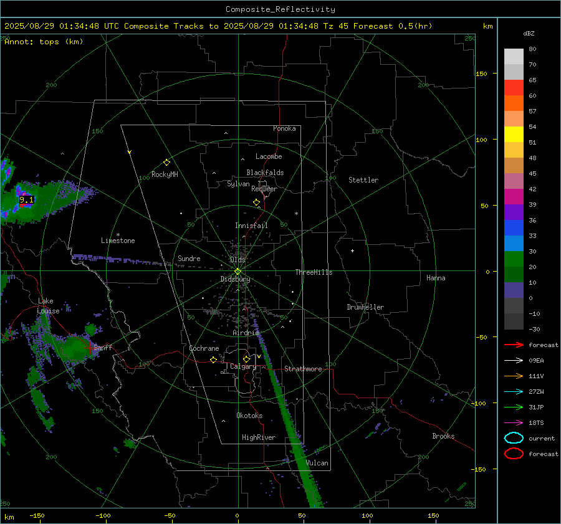Image resolution: width=561 pixels, height=524 pixels.
Task: Click the yellow diamond marker above Calgary
Action: tap(246, 359)
